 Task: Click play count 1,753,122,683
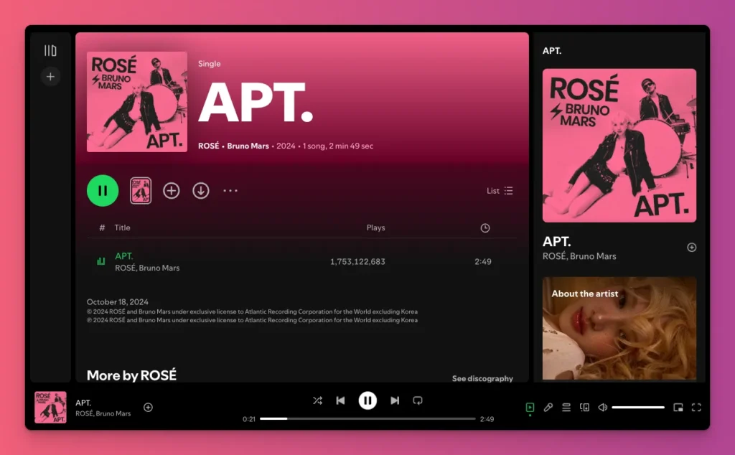(357, 261)
